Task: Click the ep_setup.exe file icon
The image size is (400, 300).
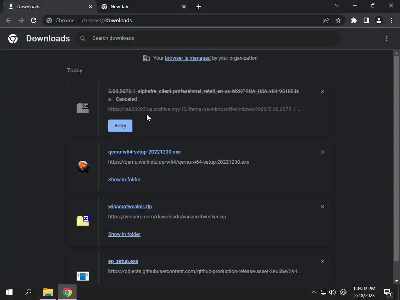Action: (x=83, y=276)
